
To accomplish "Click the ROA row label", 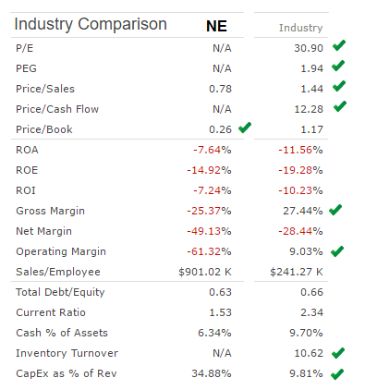I will 27,150.
